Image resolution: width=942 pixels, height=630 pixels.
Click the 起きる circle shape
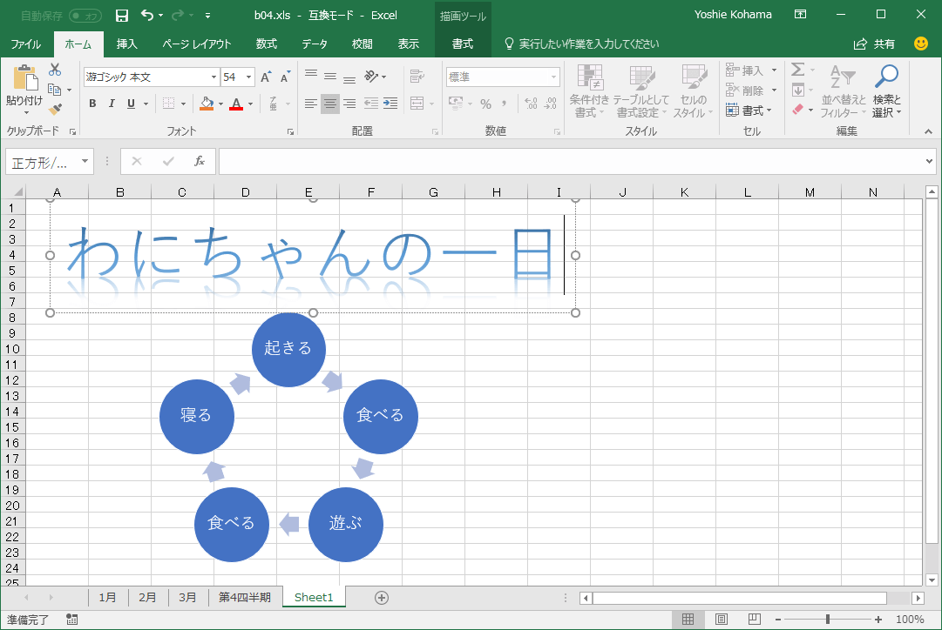pos(288,349)
